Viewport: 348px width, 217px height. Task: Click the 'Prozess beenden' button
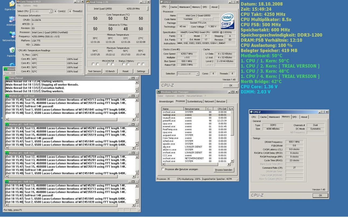[224, 170]
